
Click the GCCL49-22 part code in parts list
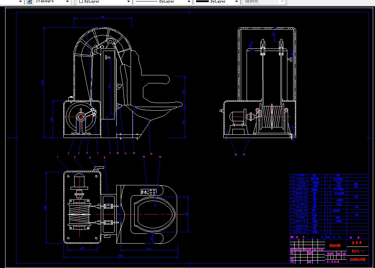pyautogui.click(x=301, y=214)
